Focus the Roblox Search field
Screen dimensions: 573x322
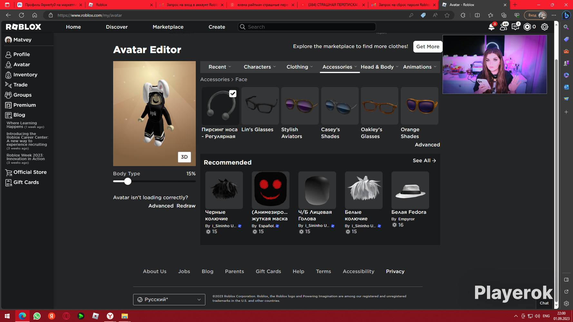point(307,27)
